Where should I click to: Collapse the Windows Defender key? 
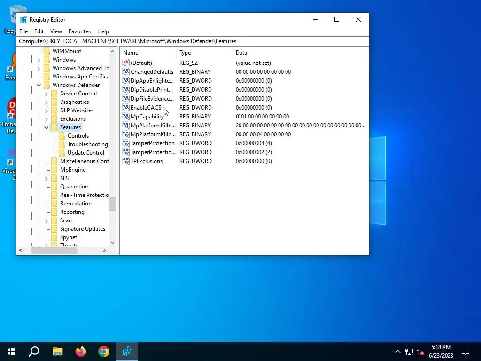coord(39,85)
